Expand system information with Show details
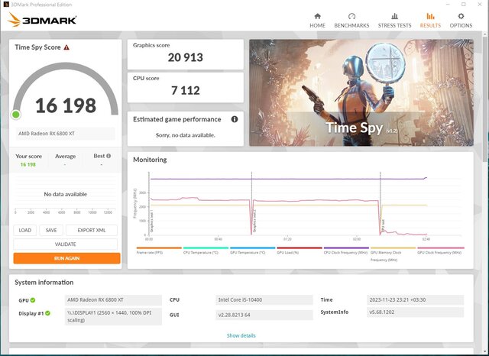The width and height of the screenshot is (489, 356). coord(241,335)
